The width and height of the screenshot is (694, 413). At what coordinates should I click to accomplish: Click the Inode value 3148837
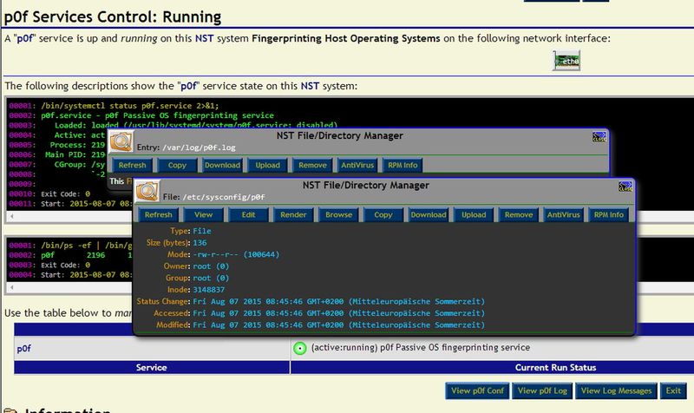pos(208,290)
